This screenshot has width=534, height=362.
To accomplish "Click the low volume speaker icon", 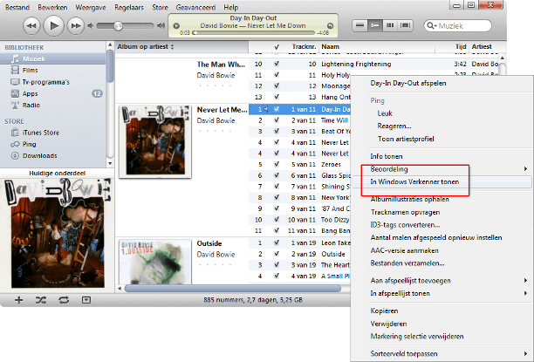I will (90, 25).
